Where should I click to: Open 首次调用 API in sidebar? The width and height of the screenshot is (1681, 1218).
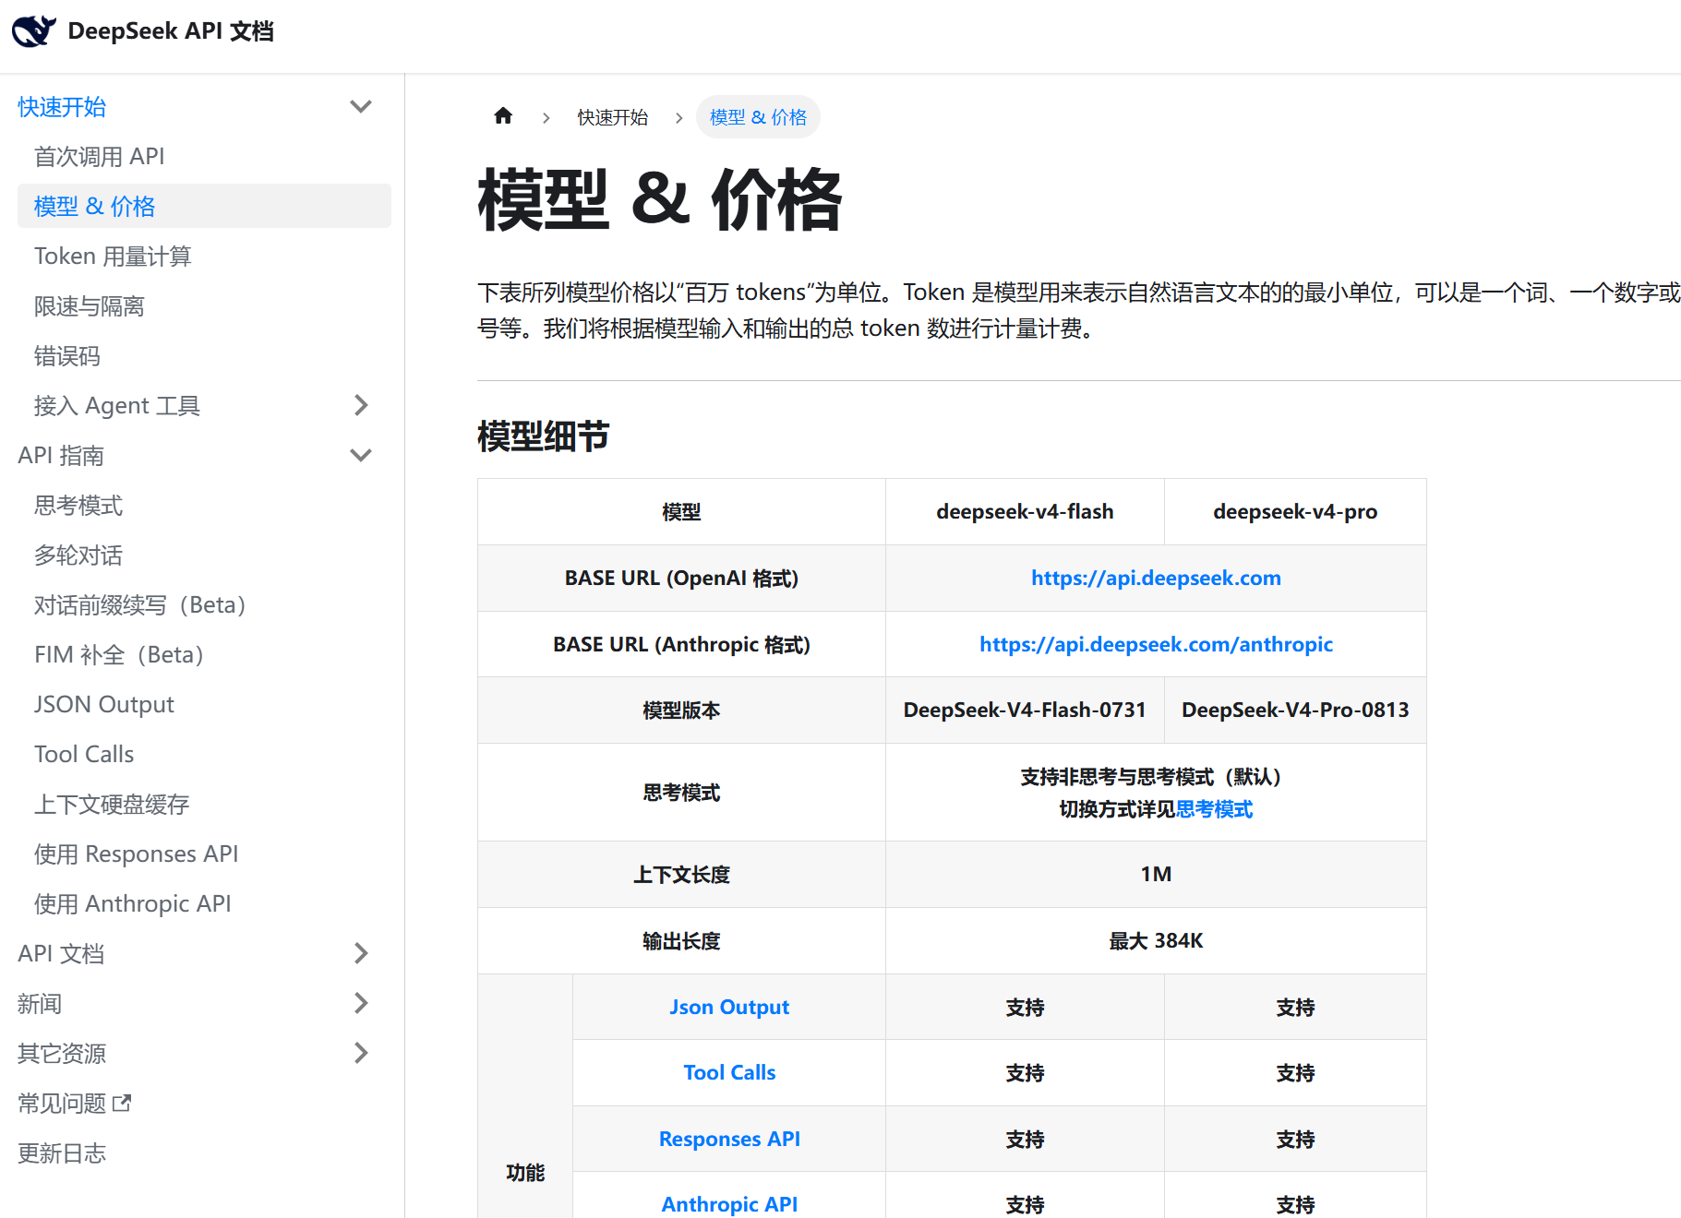[99, 156]
